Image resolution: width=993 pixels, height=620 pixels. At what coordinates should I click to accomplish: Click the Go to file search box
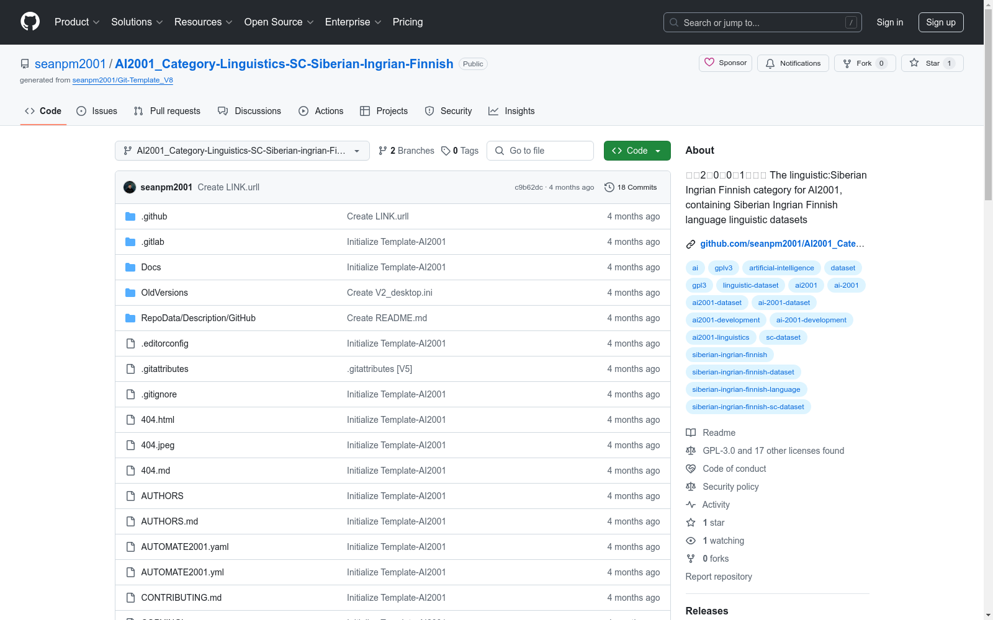(x=541, y=151)
